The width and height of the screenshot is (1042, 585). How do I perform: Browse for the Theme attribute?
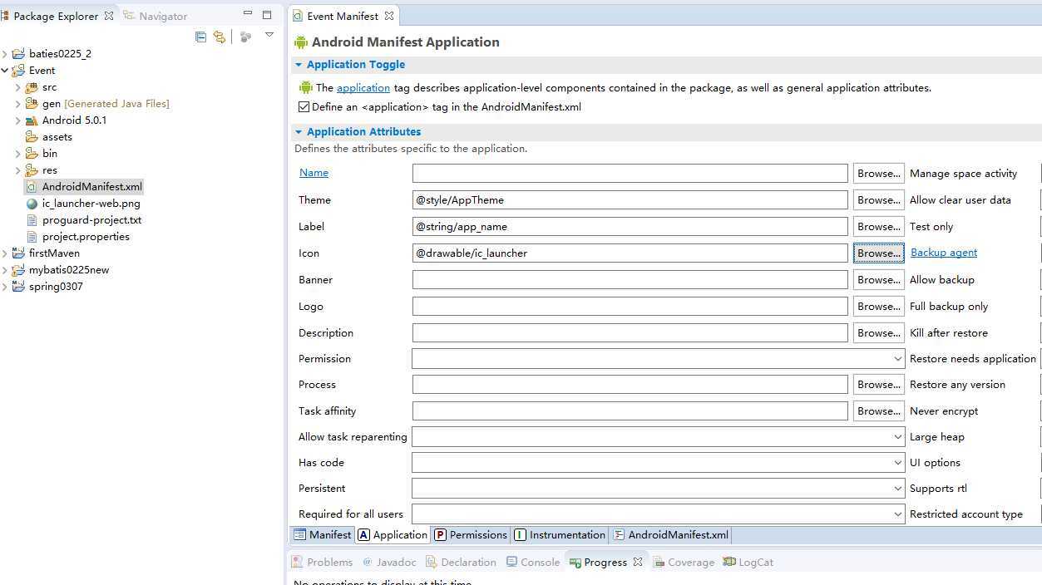(x=879, y=200)
